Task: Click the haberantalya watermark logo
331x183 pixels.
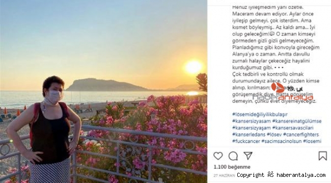Action: (283, 93)
